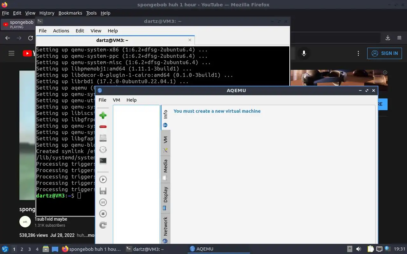Click the show desktop taskbar icon
Image resolution: width=407 pixels, height=254 pixels.
pos(55,249)
